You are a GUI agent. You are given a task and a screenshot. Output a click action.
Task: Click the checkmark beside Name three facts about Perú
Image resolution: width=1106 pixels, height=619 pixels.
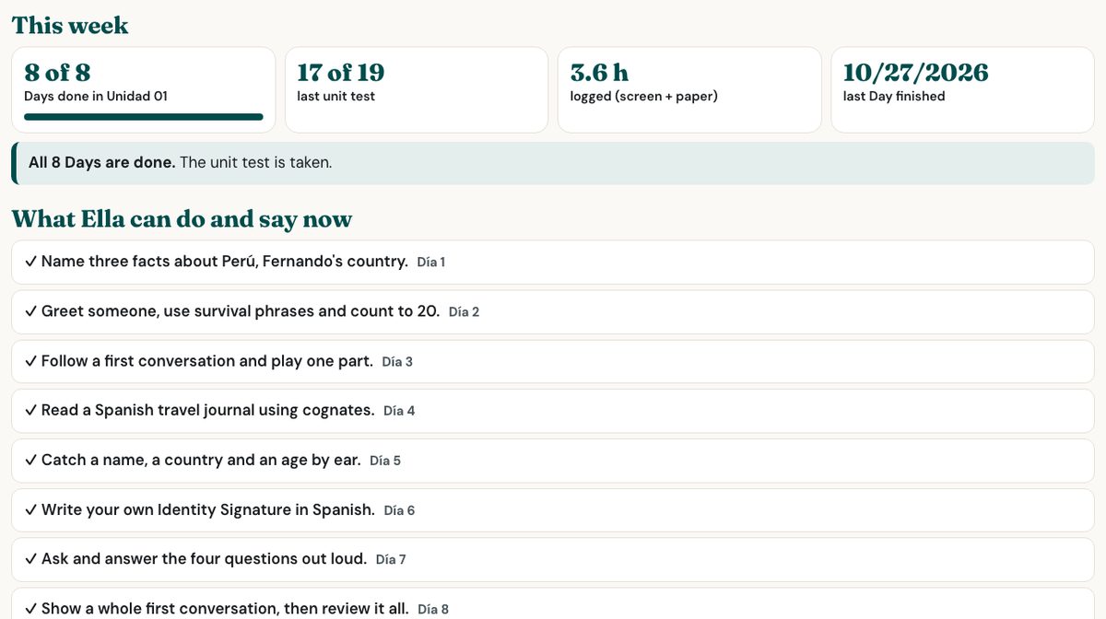pos(30,262)
